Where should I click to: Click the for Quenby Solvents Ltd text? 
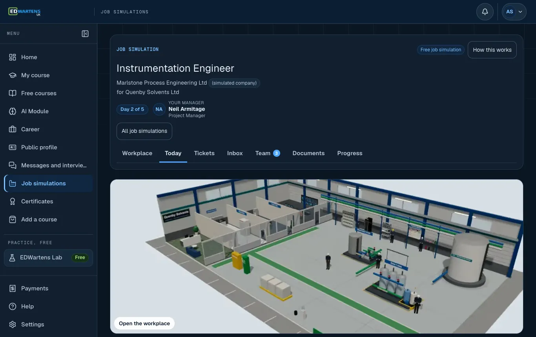click(148, 92)
